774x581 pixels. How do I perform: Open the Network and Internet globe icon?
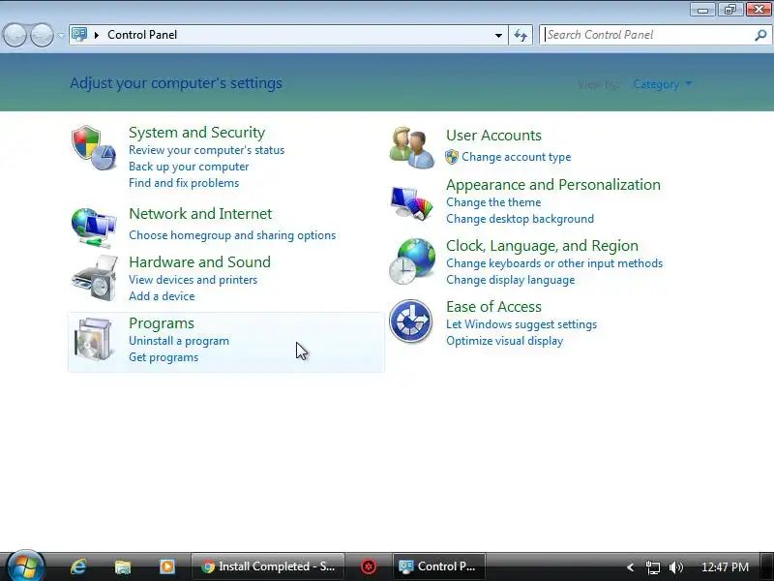pyautogui.click(x=94, y=228)
